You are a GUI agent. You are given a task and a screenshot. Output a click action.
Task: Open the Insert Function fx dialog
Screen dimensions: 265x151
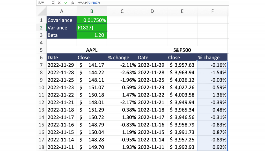coord(72,3)
